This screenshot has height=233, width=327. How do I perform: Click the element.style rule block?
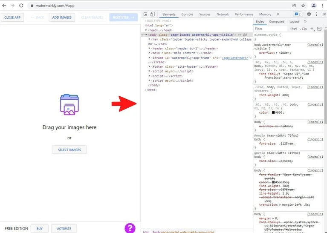[x=289, y=37]
